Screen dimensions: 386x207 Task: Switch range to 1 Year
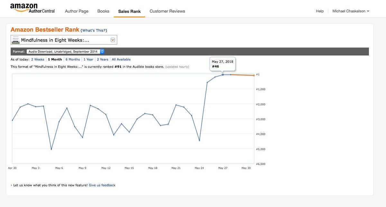[88, 59]
